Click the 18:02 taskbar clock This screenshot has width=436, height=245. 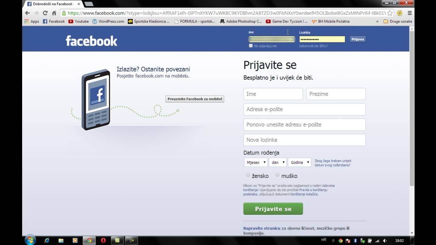(x=400, y=241)
